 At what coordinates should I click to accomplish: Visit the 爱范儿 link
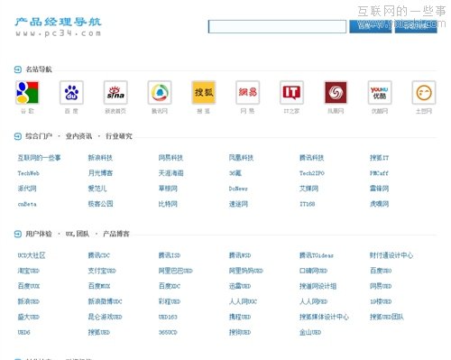(x=97, y=189)
